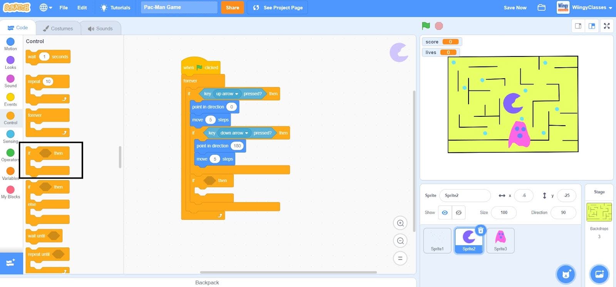This screenshot has width=616, height=287.
Task: Click the block palette vertical scrollbar
Action: pyautogui.click(x=120, y=157)
